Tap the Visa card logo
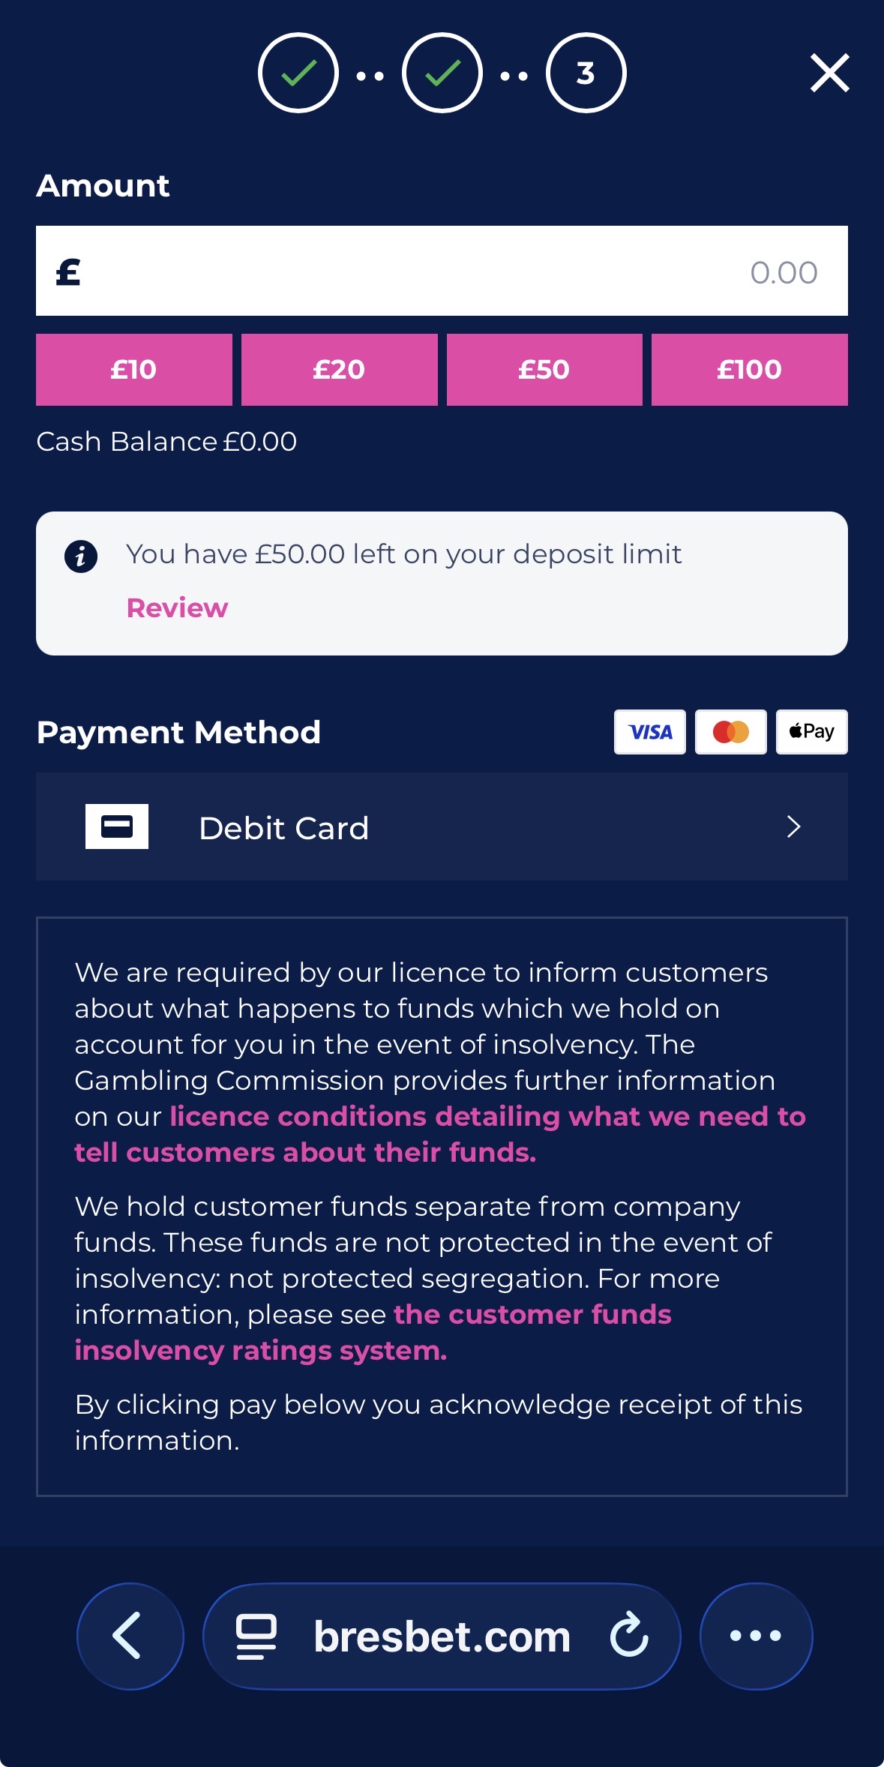884x1767 pixels. (650, 732)
